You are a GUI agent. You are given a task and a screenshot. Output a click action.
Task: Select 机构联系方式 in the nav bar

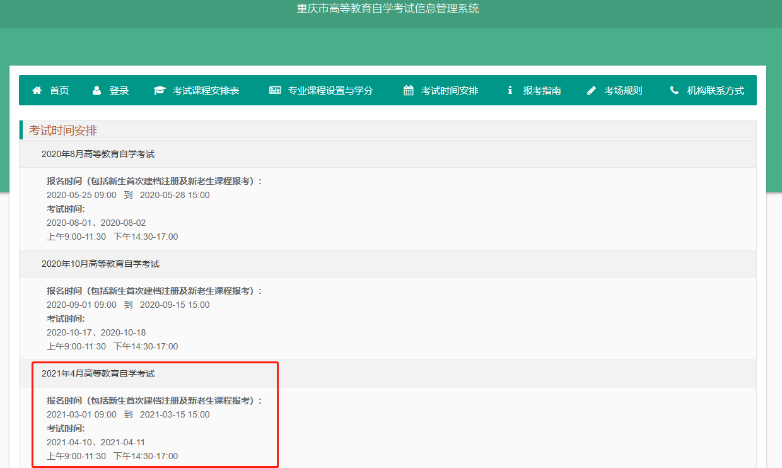pos(715,90)
